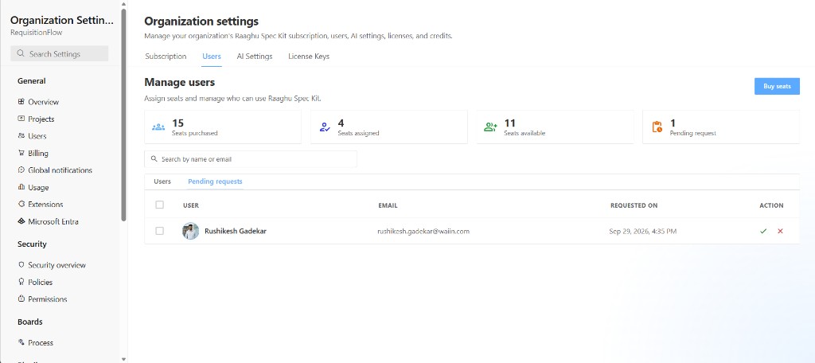
Task: Click the EMAIL column header
Action: 388,205
